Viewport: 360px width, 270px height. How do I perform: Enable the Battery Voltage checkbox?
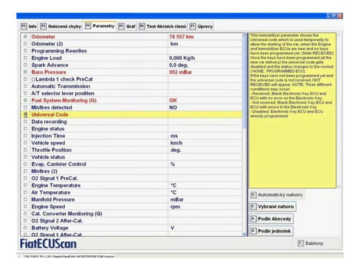tap(25, 228)
